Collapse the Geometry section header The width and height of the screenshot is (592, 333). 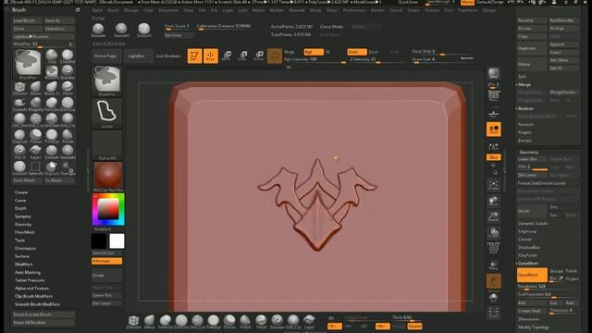pos(528,152)
